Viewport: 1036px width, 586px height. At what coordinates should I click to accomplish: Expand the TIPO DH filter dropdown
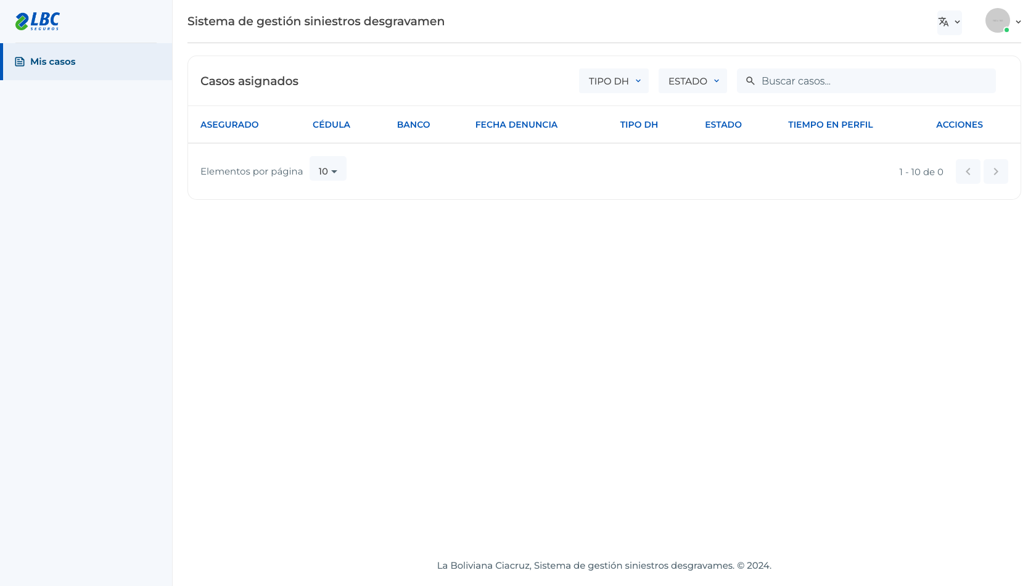click(x=614, y=81)
